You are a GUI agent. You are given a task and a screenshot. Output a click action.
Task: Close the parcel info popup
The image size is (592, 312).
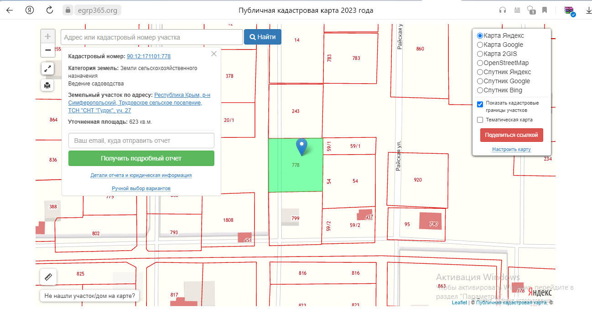tap(214, 54)
